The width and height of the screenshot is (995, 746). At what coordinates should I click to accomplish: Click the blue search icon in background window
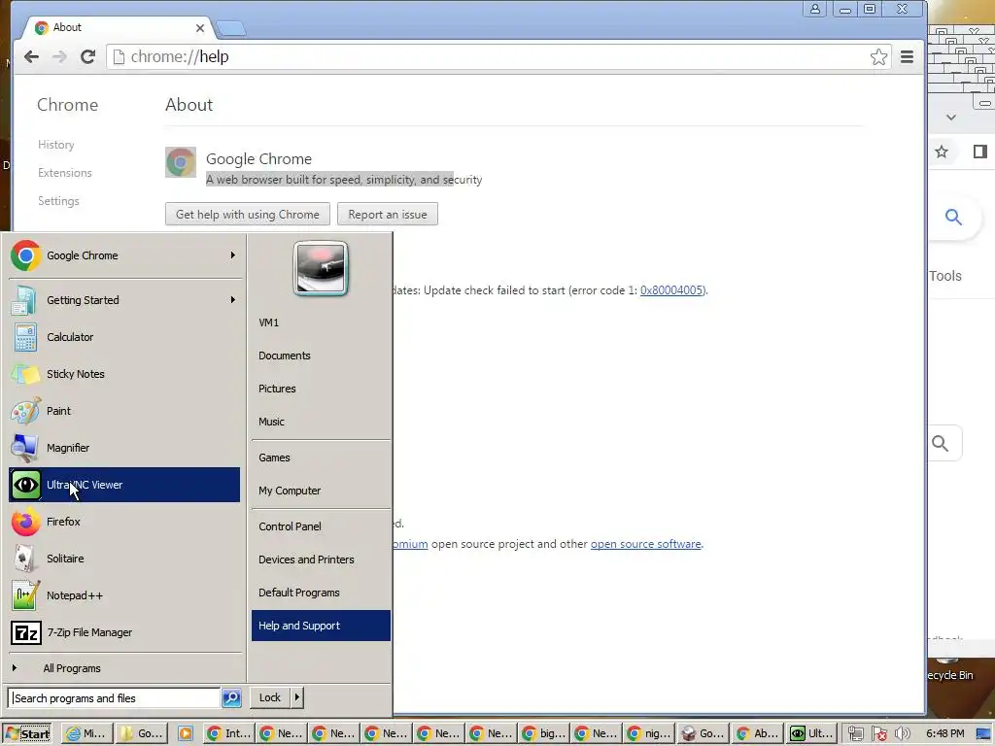(953, 218)
